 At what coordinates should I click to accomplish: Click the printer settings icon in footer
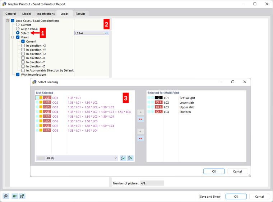click(22, 196)
